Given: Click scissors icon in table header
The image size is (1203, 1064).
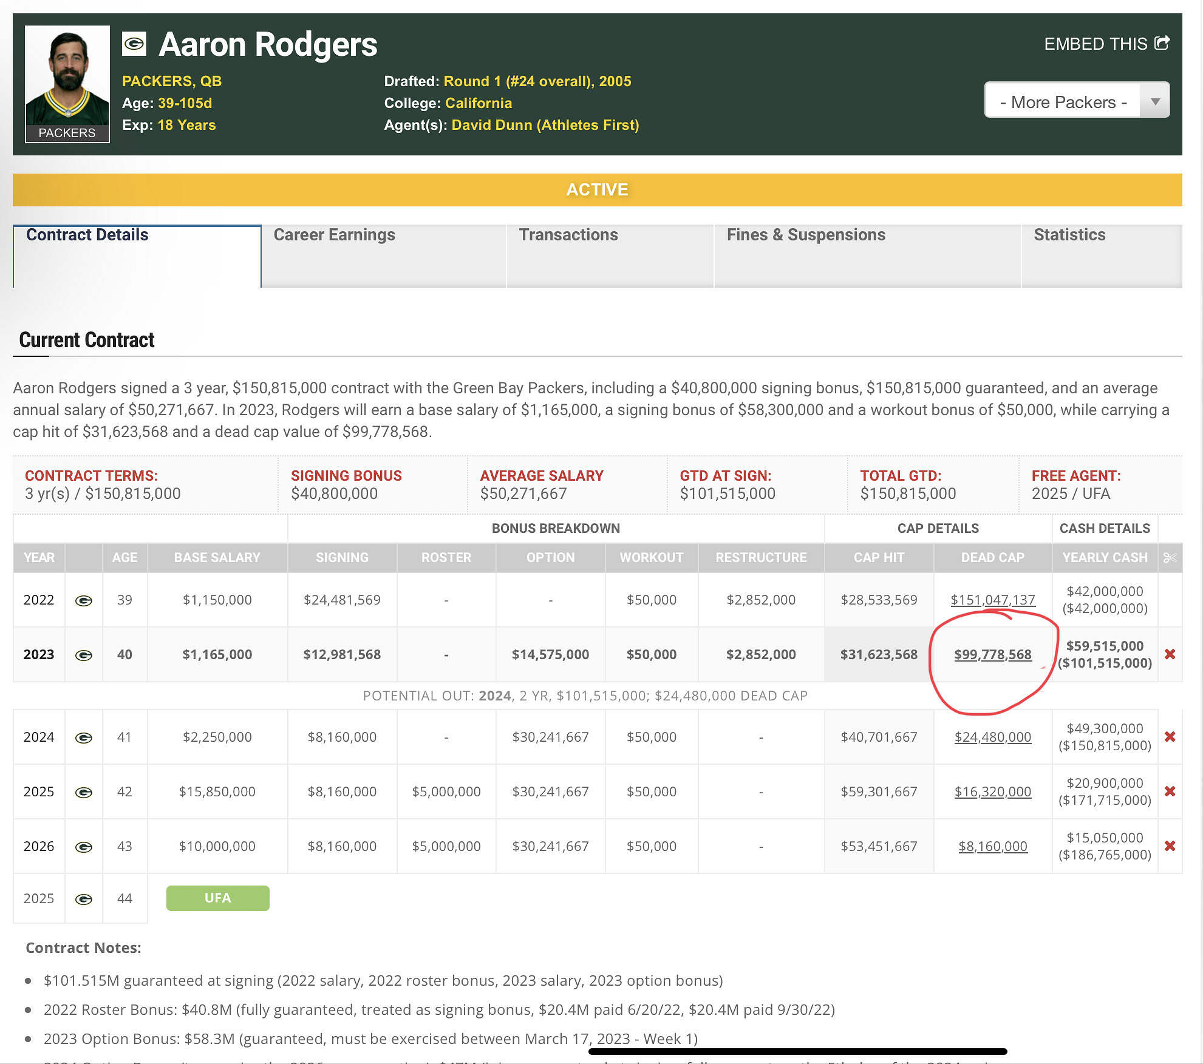Looking at the screenshot, I should pos(1170,557).
